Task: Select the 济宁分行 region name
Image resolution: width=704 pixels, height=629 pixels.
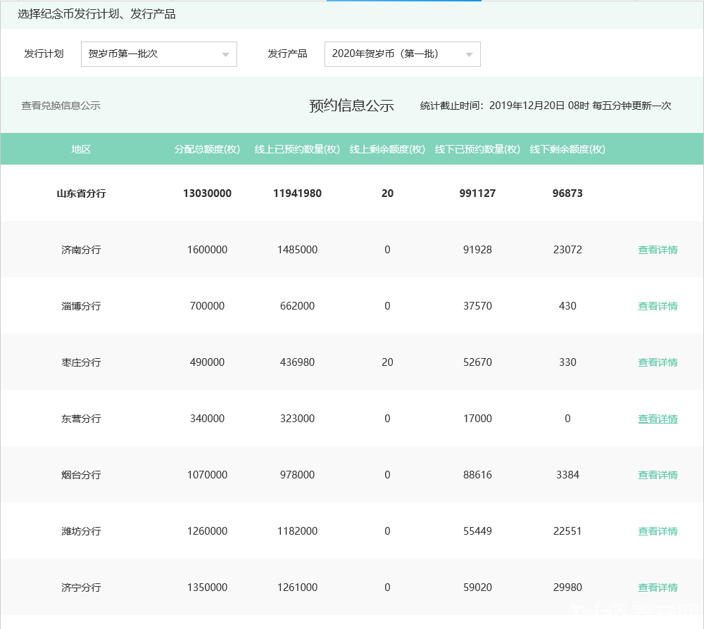Action: coord(81,587)
